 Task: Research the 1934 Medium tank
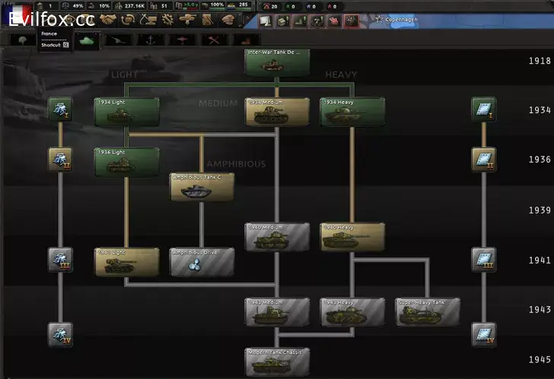pos(277,112)
